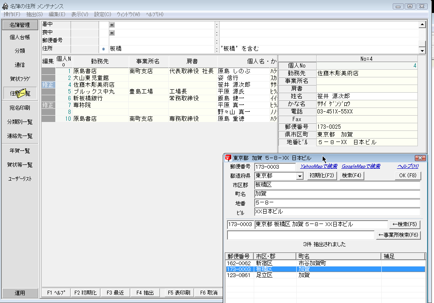Viewport: 434px width, 303px height.
Task: Click the OK (F8) button
Action: [408, 176]
